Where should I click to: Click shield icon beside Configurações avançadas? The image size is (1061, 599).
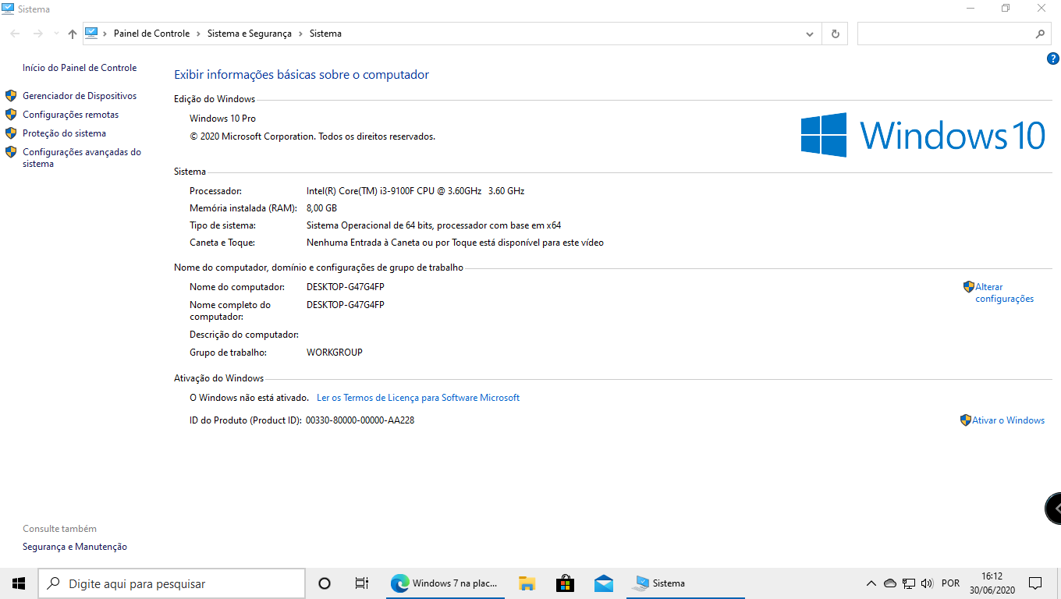11,152
